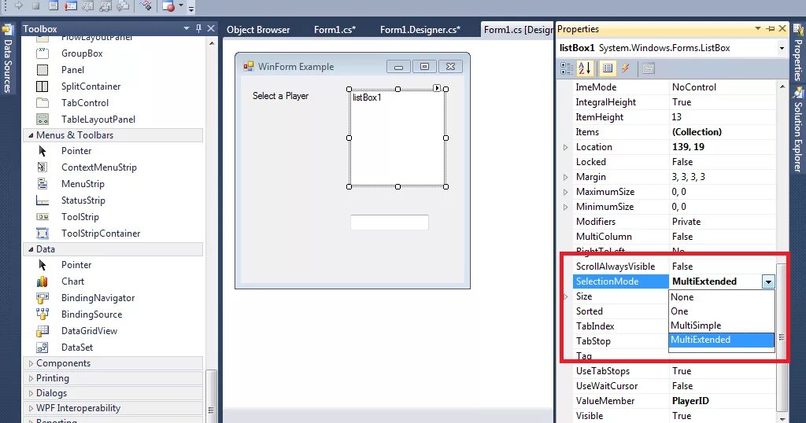
Task: Select the BindingNavigator component
Action: [98, 298]
